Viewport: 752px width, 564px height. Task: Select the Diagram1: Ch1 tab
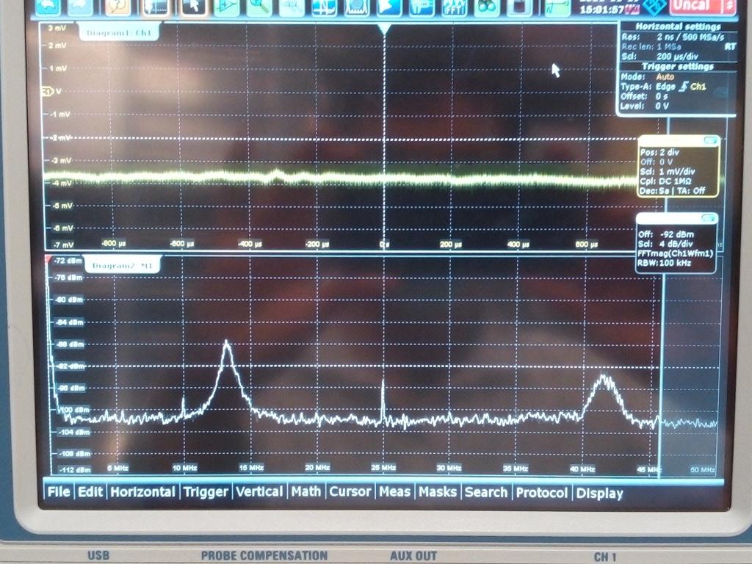pos(119,32)
